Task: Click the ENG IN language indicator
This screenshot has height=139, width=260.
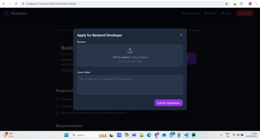Action: point(227,135)
